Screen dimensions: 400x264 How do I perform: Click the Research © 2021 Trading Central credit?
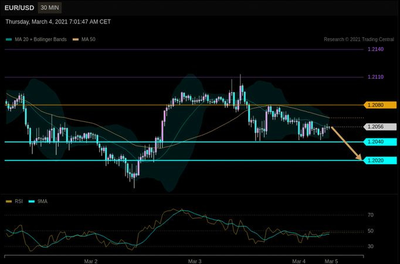359,39
